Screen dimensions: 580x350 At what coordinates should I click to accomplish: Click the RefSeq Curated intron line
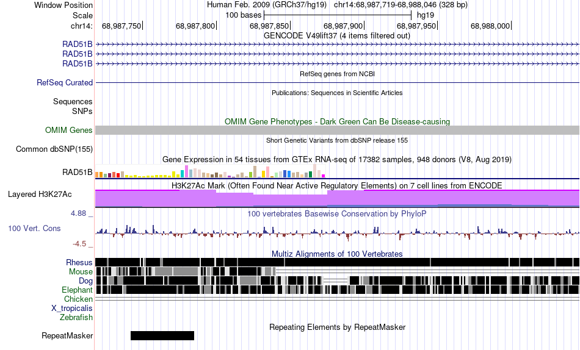[x=338, y=82]
